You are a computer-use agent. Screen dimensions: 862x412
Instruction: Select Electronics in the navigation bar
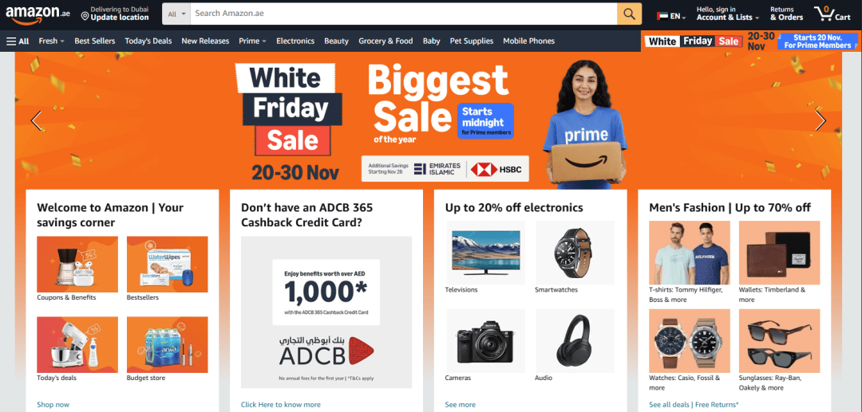coord(295,41)
